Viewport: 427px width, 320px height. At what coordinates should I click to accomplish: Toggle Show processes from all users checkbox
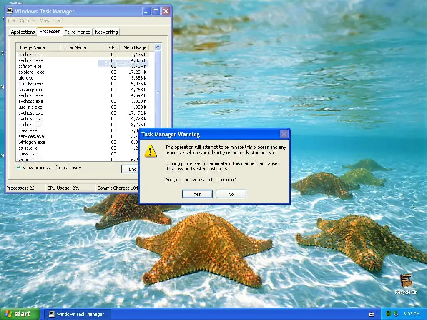tap(18, 167)
